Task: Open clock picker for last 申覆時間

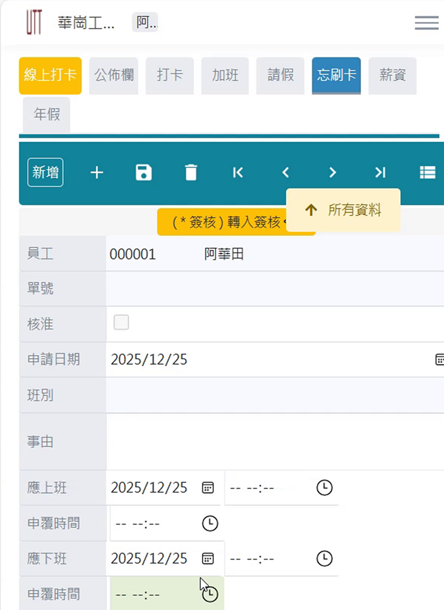Action: (210, 594)
